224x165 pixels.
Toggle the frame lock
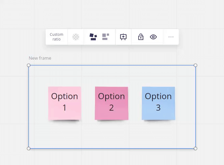coord(141,37)
